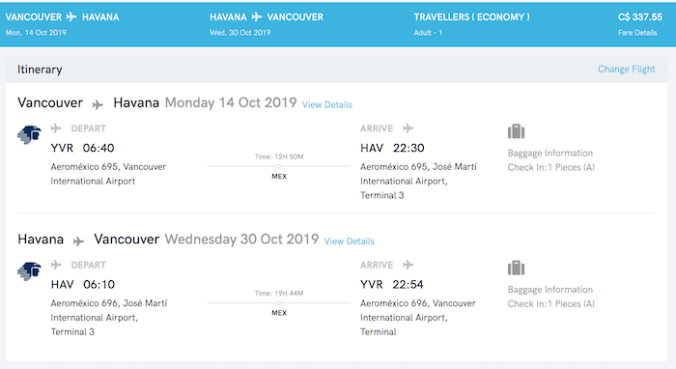Click the Change Flight link
The width and height of the screenshot is (676, 369).
pos(626,69)
